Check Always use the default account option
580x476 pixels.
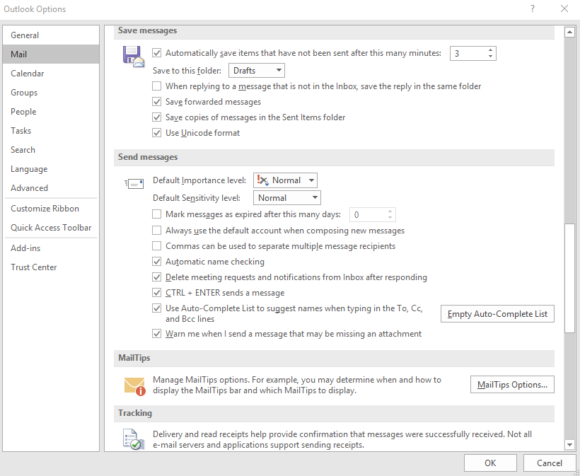pos(157,231)
